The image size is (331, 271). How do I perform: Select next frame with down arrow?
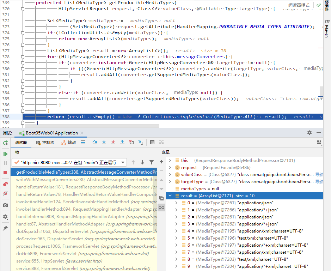pyautogui.click(x=142, y=162)
